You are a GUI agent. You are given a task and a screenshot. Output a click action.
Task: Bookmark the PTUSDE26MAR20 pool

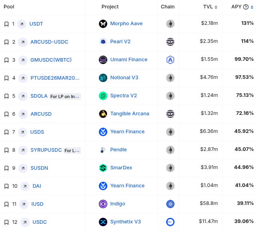(x=6, y=78)
